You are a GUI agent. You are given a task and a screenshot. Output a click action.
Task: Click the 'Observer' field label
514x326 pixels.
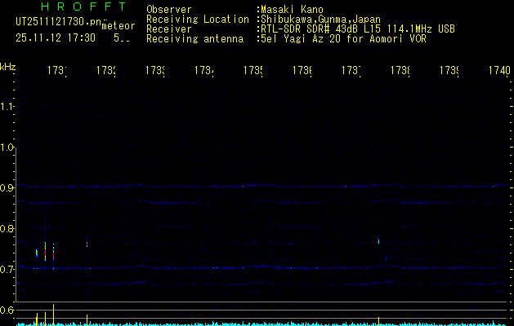[x=168, y=10]
